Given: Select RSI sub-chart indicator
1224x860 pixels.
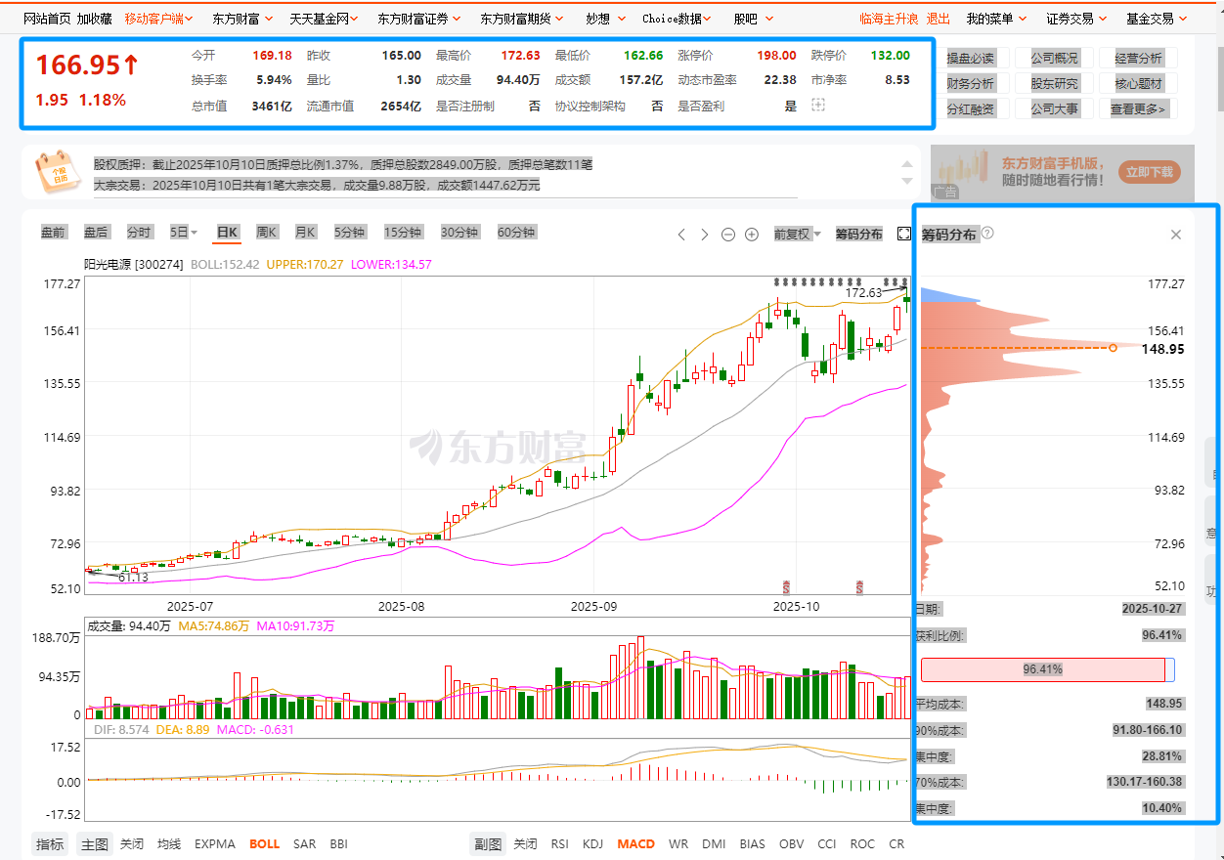Looking at the screenshot, I should coord(559,843).
